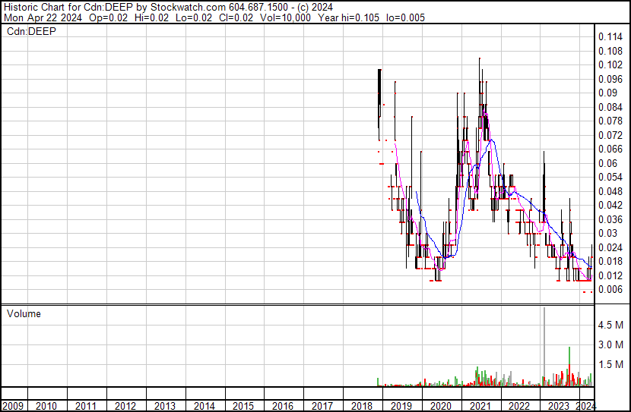The image size is (631, 412).
Task: Click the Mon Apr 22 2024 date text
Action: coord(43,17)
